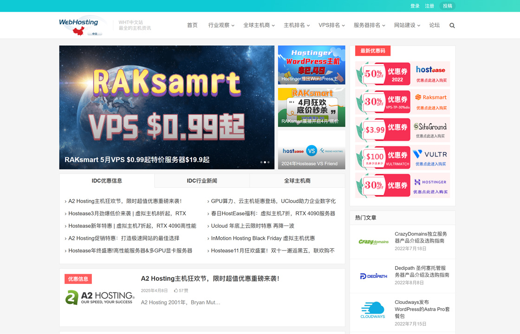
Task: Open the Hostease 50% off coupon
Action: pos(403,74)
